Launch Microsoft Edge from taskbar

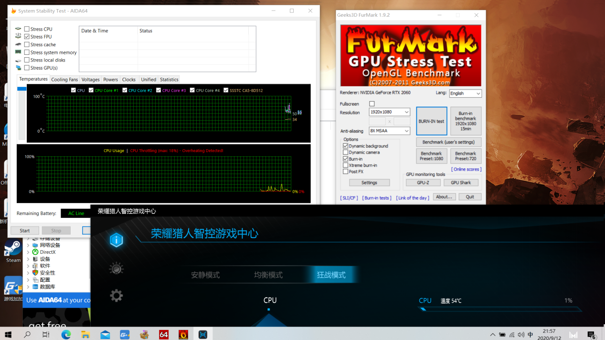click(x=66, y=334)
